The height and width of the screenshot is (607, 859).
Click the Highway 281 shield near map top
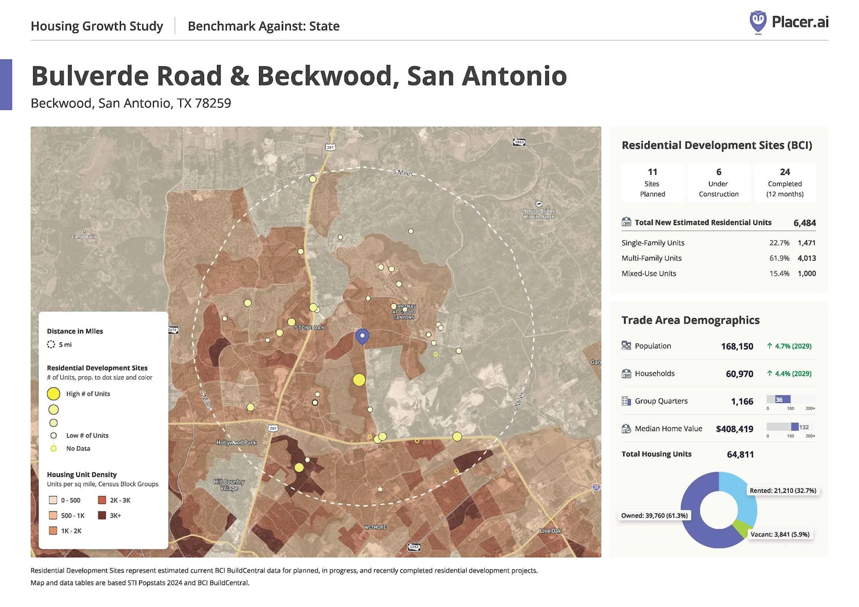(330, 147)
